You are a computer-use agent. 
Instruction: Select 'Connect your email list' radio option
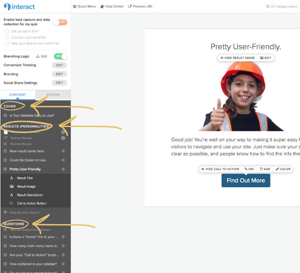(7, 37)
